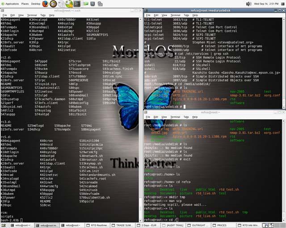Viewport: 286px width, 228px height.
Task: Switch to the RTD Realtime taskbar window
Action: click(x=97, y=225)
